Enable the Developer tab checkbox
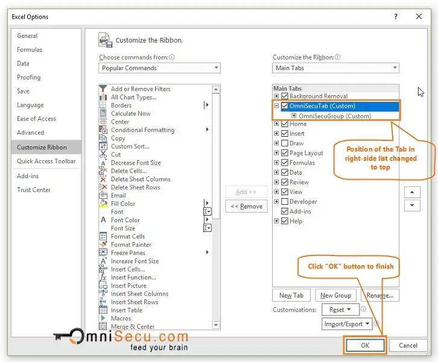 (285, 201)
